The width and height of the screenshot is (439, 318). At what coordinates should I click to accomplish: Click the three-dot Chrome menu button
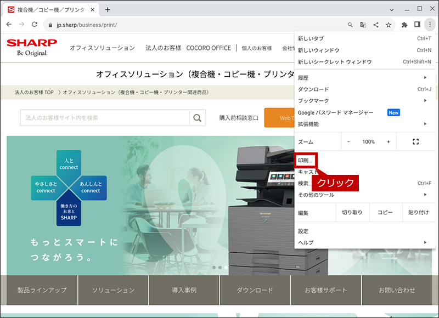430,25
